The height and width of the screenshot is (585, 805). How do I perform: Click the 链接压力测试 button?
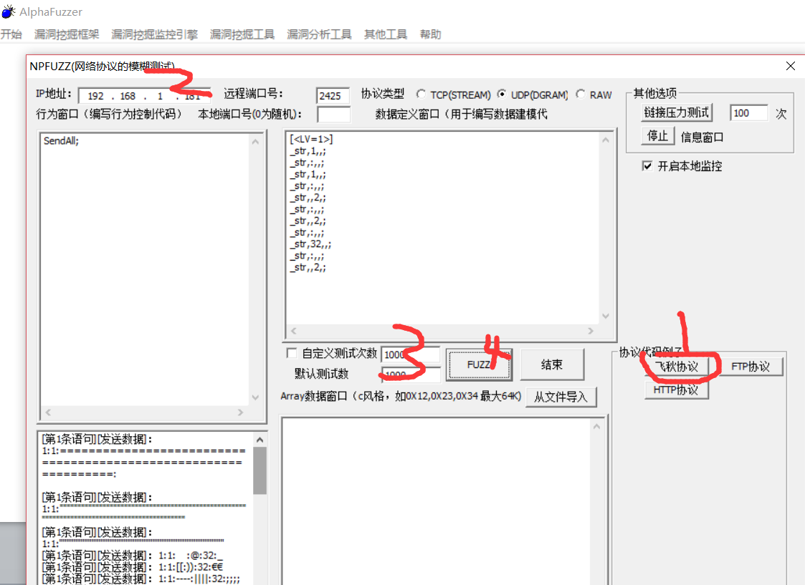[677, 112]
